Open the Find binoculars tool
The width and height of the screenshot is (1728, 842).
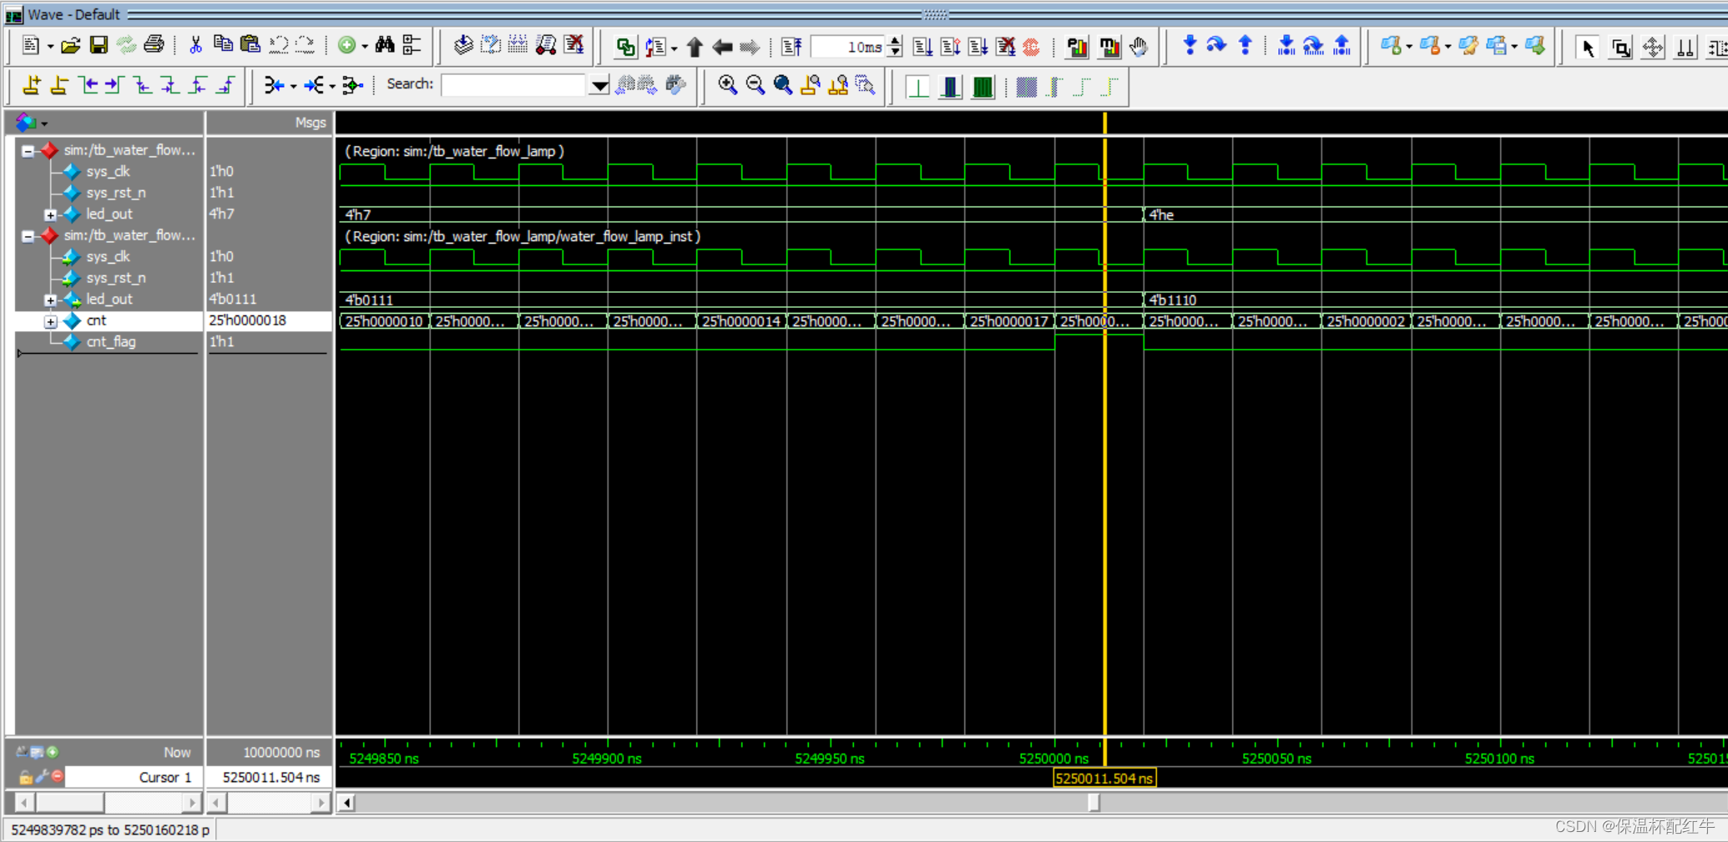(383, 45)
